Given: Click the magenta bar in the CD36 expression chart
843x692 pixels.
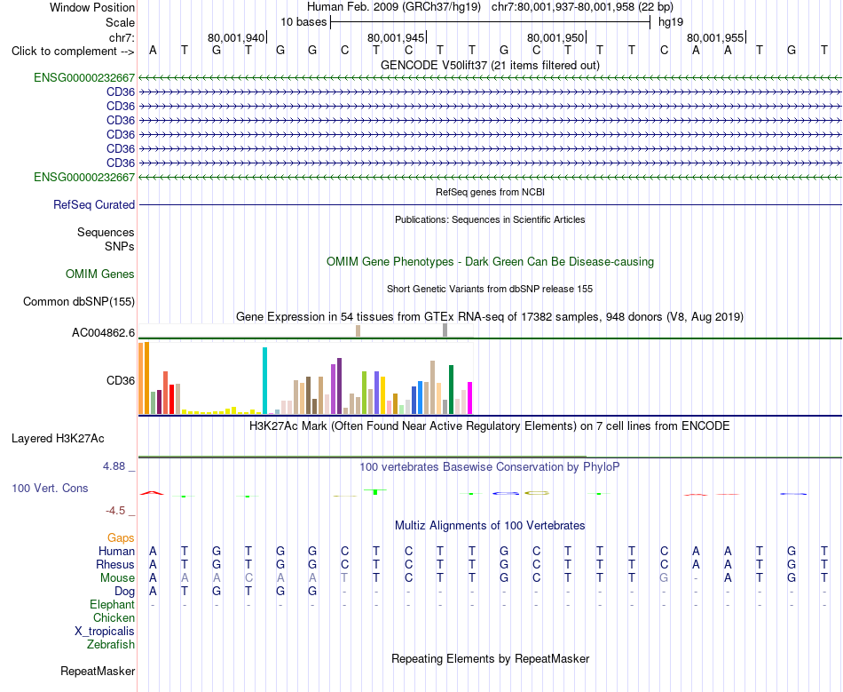Looking at the screenshot, I should 470,398.
